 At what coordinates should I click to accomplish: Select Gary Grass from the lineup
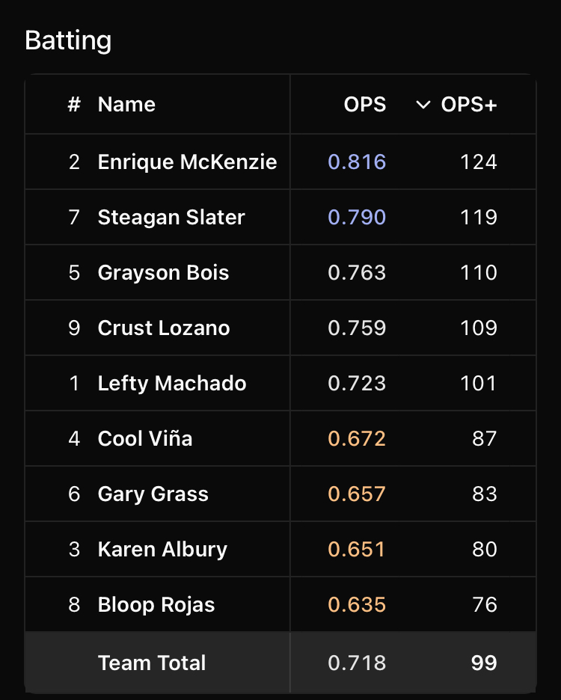153,494
